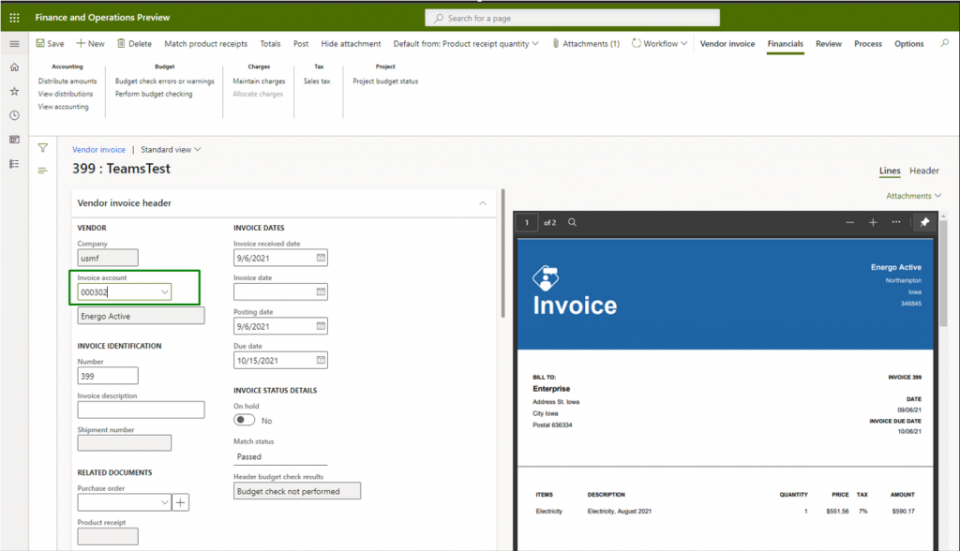Open the Options tab
Screen dimensions: 960x551
coord(909,43)
